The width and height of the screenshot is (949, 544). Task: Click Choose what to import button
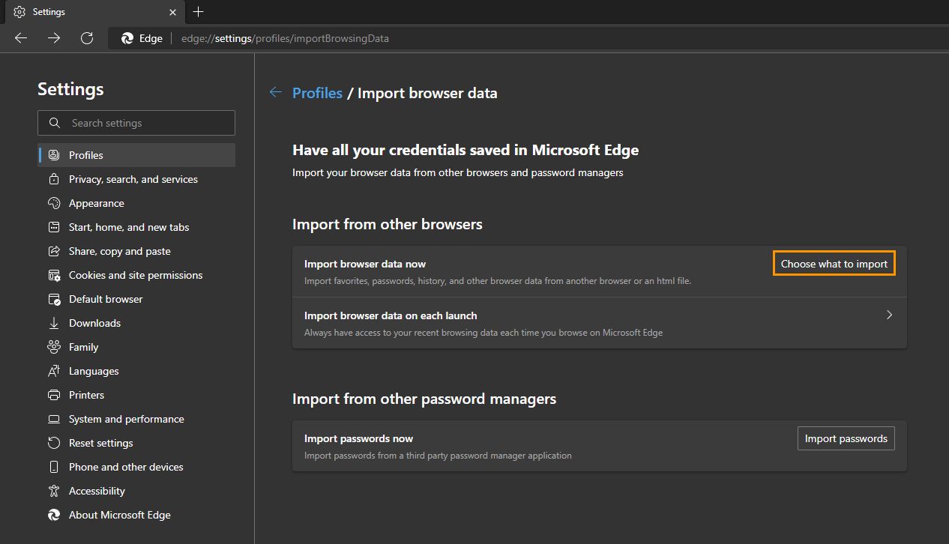[834, 264]
